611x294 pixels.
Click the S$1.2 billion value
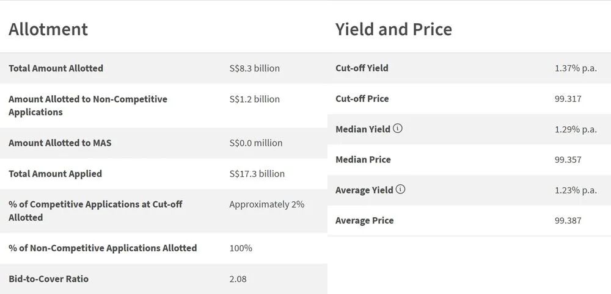(254, 99)
